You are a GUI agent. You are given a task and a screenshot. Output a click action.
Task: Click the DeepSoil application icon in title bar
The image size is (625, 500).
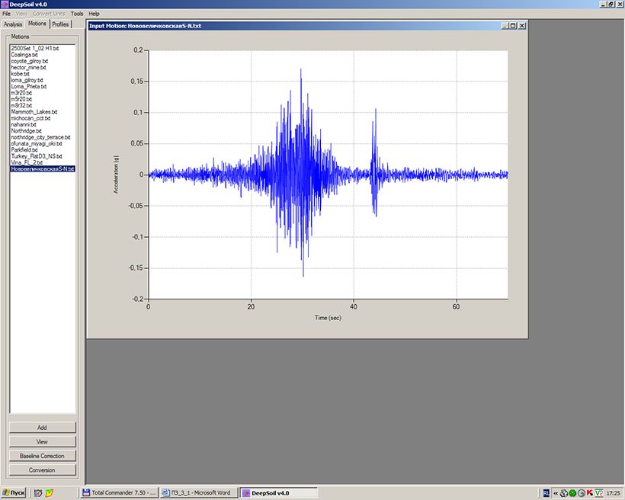pyautogui.click(x=5, y=5)
